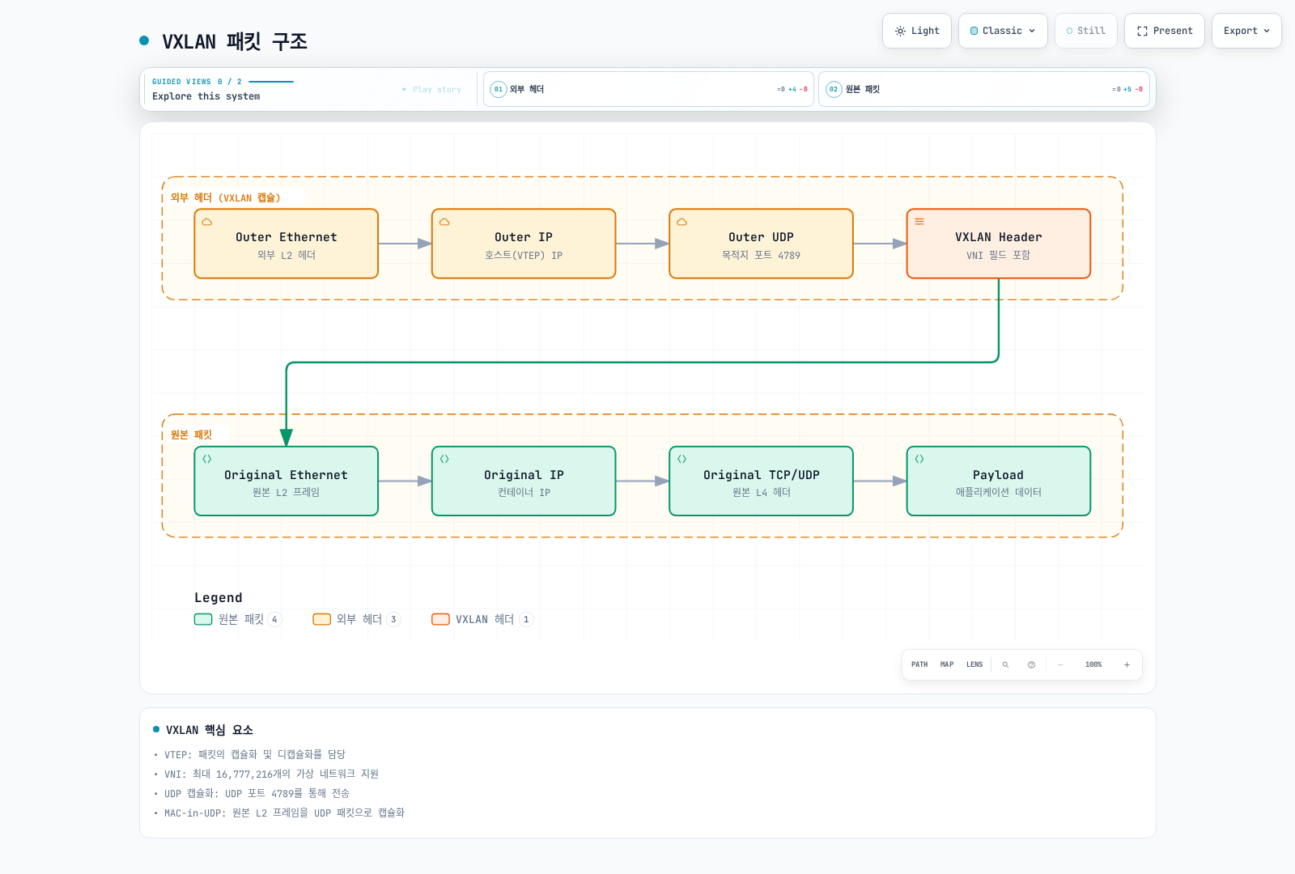Screen dimensions: 1295x874
Task: Click the VXLAN 핵심 요소 heading
Action: (x=210, y=730)
